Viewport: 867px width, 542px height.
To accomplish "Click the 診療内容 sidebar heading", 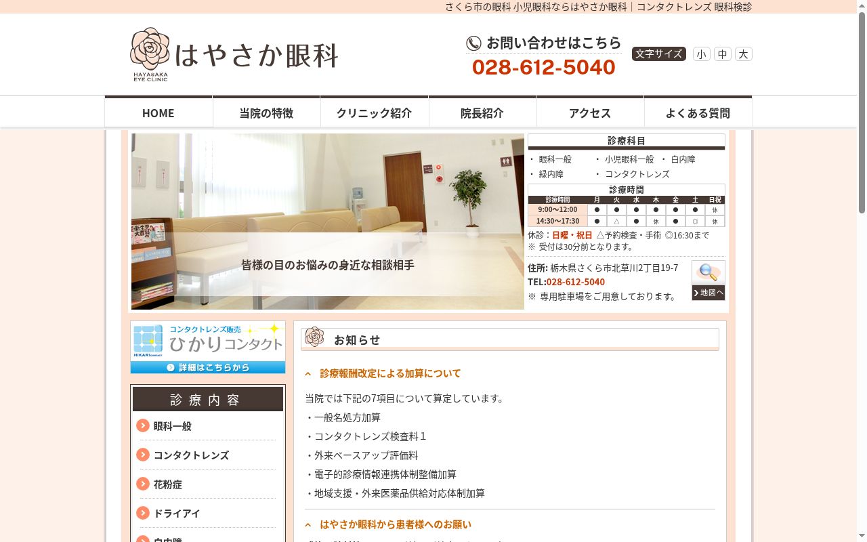I will click(x=208, y=400).
